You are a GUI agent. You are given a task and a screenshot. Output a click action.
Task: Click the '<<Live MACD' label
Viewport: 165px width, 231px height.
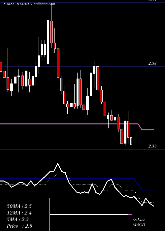[139, 222]
